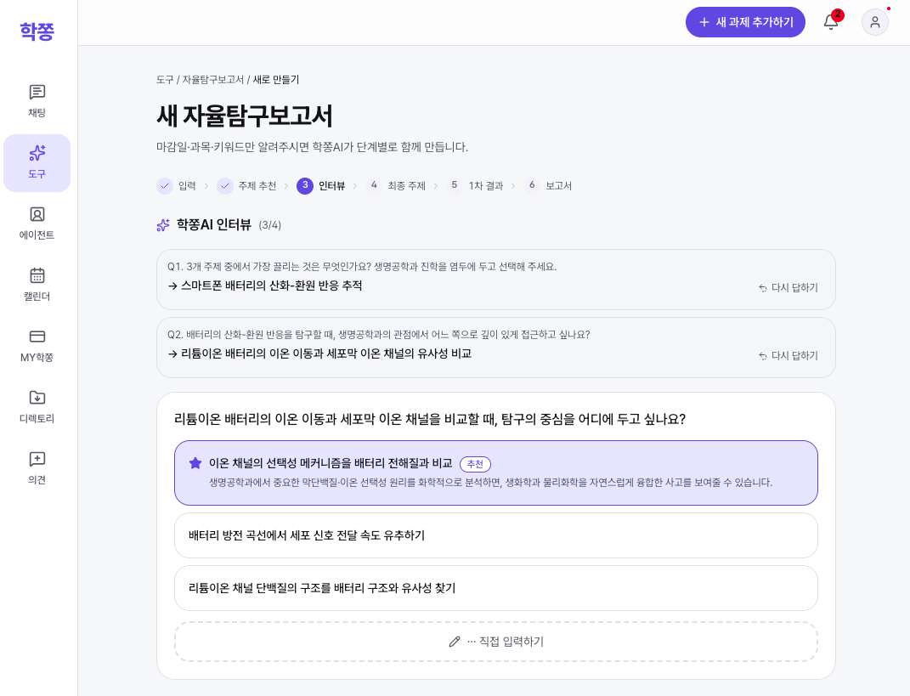Open the notification bell
The width and height of the screenshot is (910, 696).
click(x=831, y=22)
